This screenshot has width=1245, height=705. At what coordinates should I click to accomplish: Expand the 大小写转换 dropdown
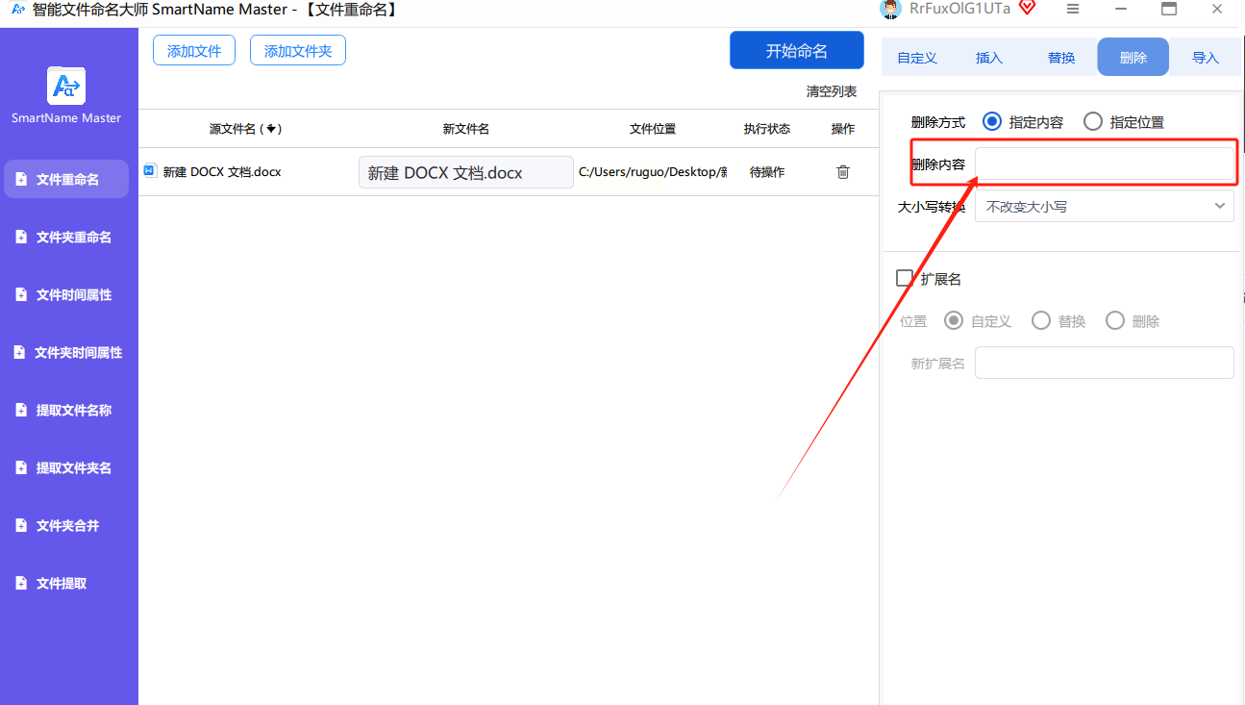click(1105, 206)
